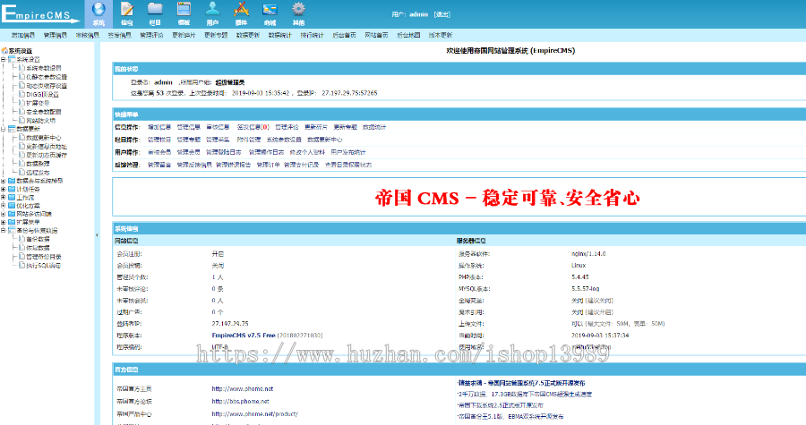Open the 模板 (Template) window icon
The width and height of the screenshot is (806, 425).
pos(184,9)
